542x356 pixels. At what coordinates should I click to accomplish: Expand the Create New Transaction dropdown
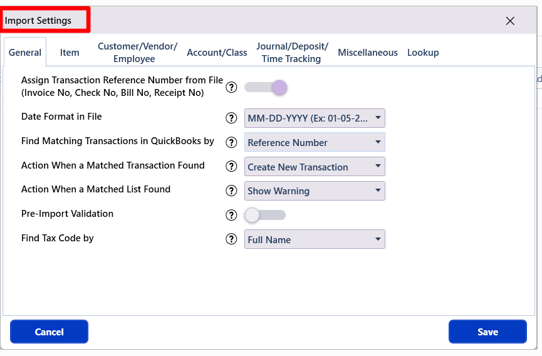[315, 167]
